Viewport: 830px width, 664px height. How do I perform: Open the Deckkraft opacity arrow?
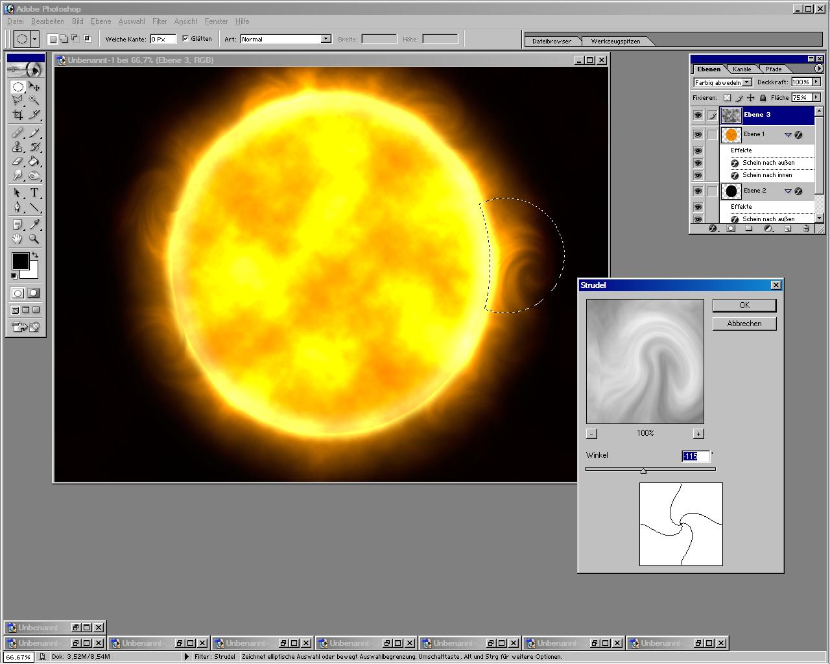(x=816, y=82)
